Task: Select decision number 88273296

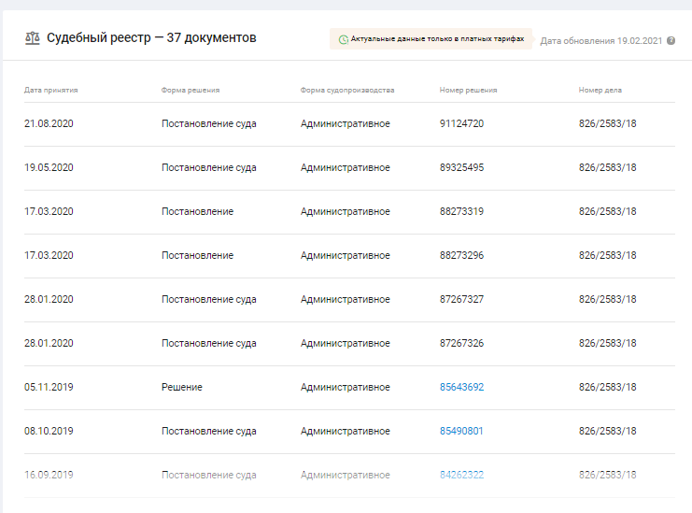Action: click(x=461, y=255)
